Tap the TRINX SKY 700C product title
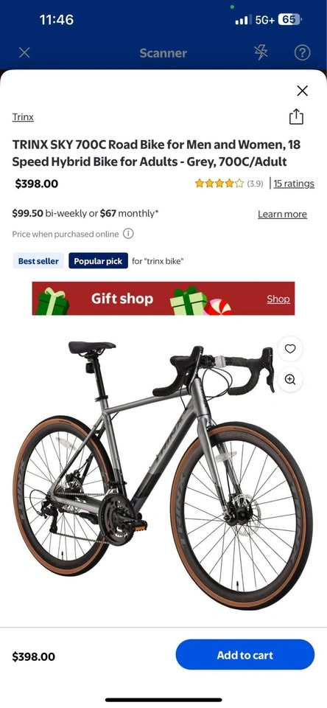This screenshot has height=708, width=327. 156,153
